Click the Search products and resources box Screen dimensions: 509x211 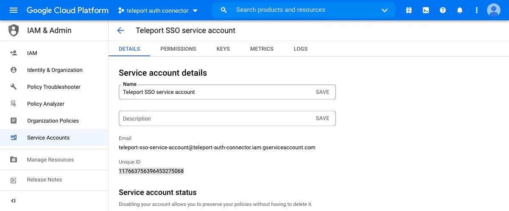[297, 10]
